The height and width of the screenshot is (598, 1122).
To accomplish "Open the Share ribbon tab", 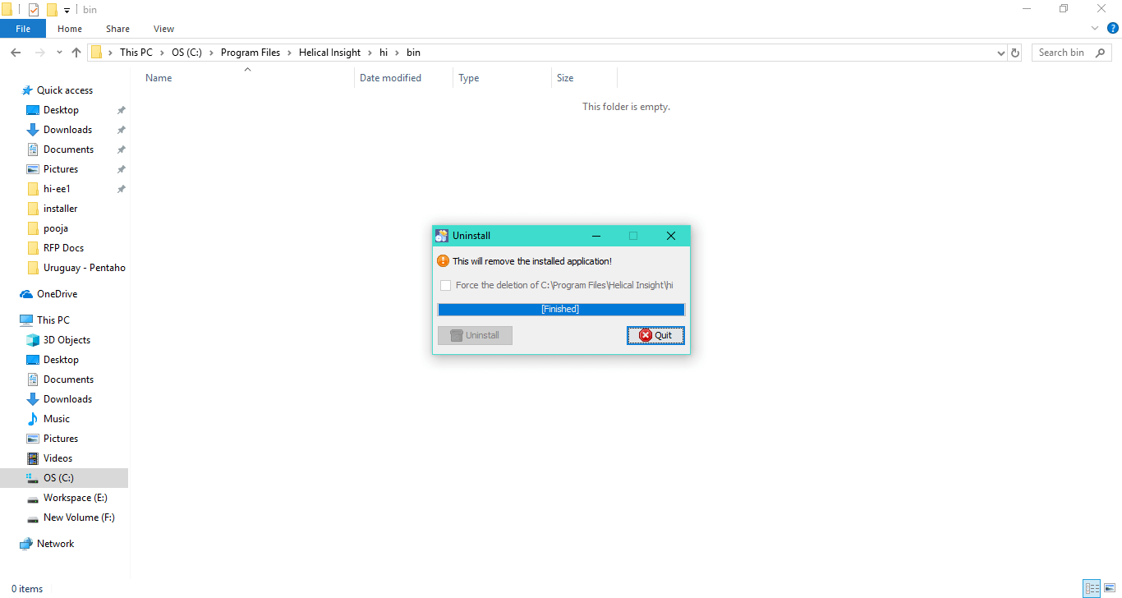I will [117, 29].
